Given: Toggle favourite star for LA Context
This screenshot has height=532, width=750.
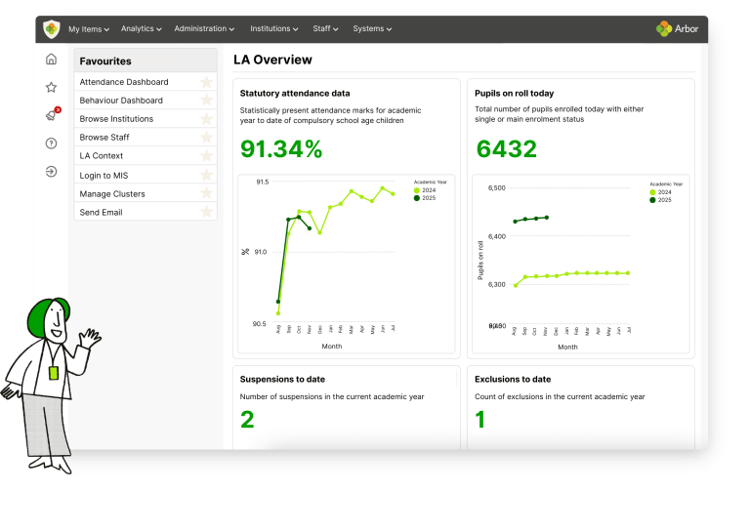Looking at the screenshot, I should coord(207,156).
